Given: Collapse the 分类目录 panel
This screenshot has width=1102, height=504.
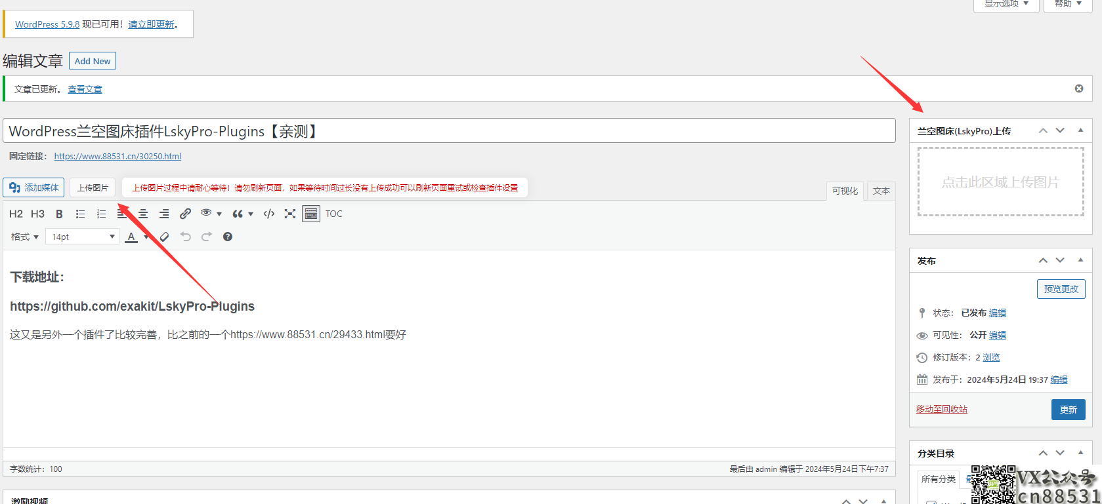Looking at the screenshot, I should pos(1080,453).
